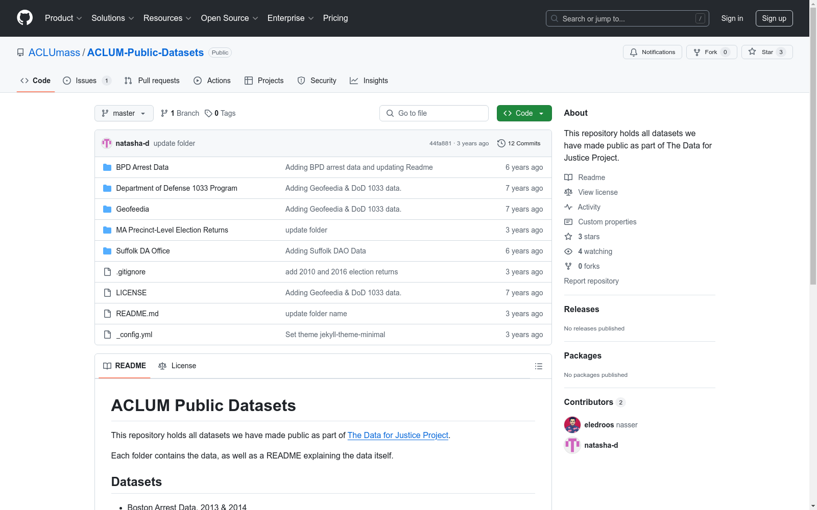
Task: Open the Suffolk DA Office folder
Action: coord(143,251)
